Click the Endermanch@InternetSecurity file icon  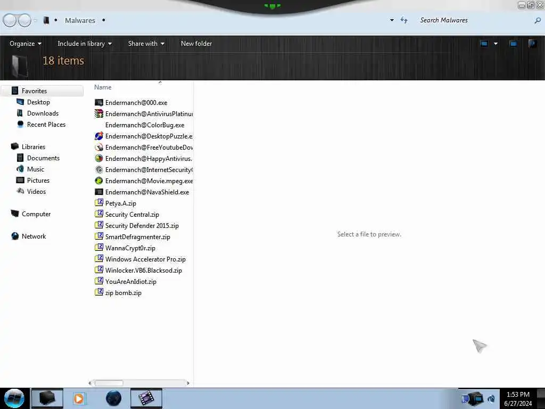tap(99, 170)
